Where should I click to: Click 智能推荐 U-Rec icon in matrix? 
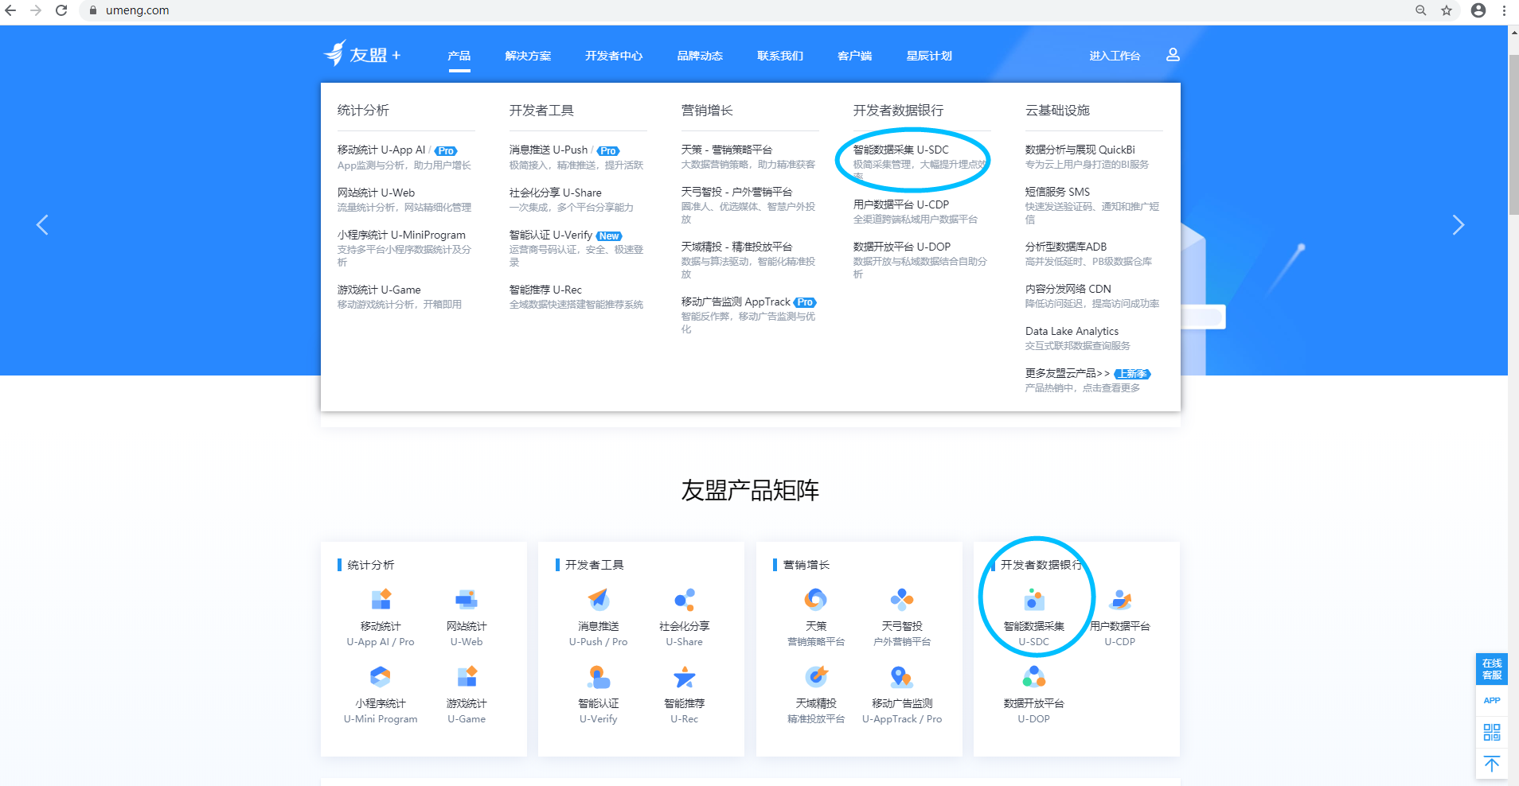coord(685,676)
